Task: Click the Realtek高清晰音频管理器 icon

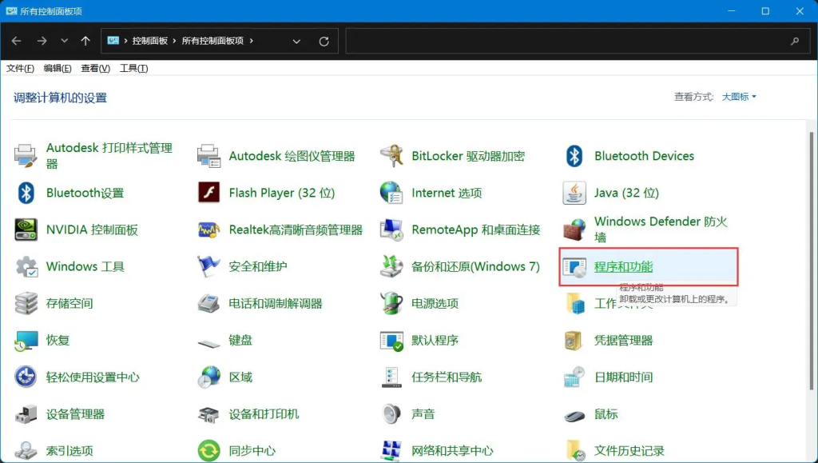Action: [x=208, y=230]
